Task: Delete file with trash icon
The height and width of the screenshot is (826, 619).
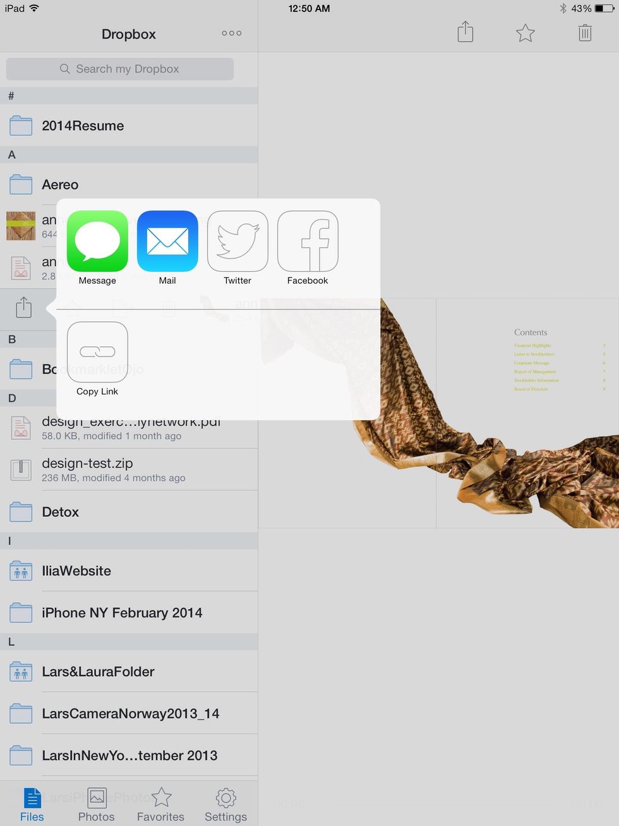Action: (x=585, y=33)
